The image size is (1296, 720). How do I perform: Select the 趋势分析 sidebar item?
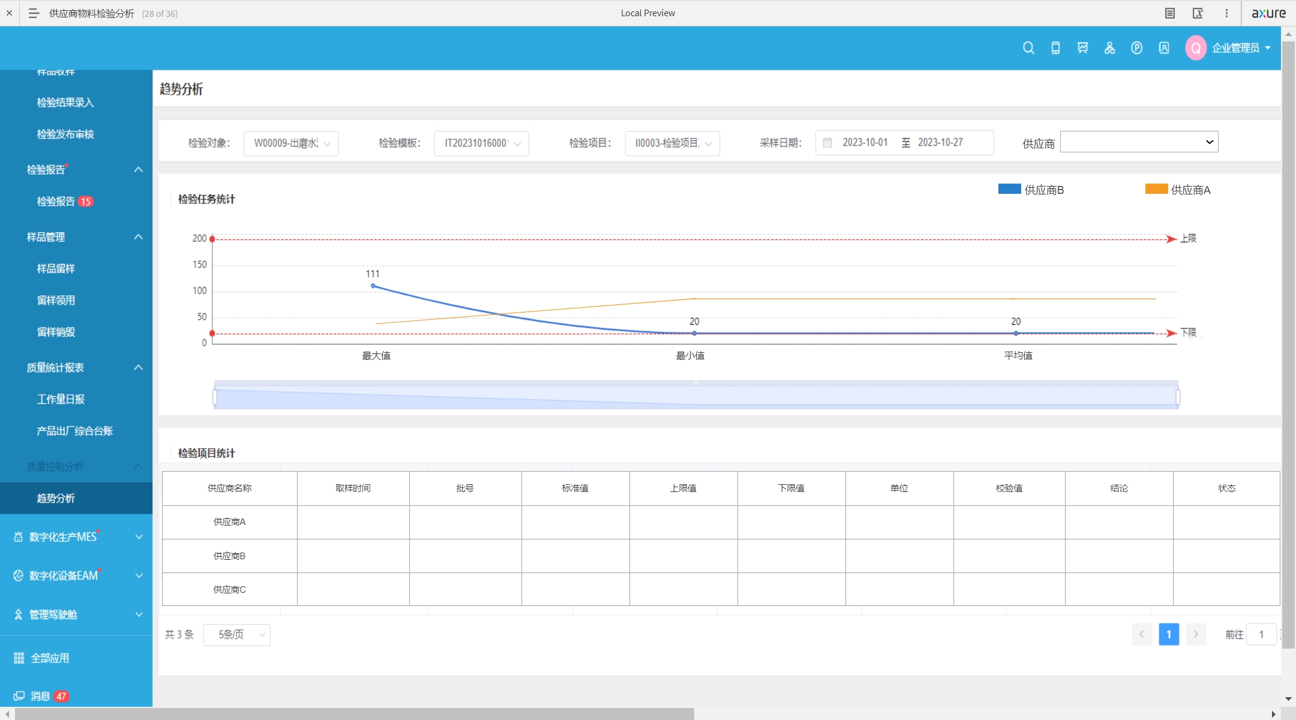point(76,498)
